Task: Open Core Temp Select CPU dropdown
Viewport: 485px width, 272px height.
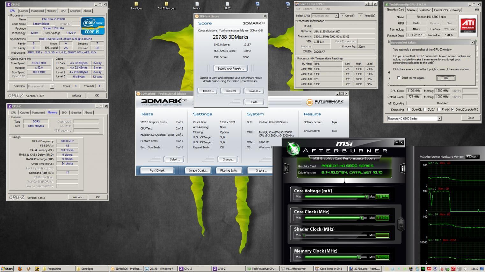Action: click(336, 16)
